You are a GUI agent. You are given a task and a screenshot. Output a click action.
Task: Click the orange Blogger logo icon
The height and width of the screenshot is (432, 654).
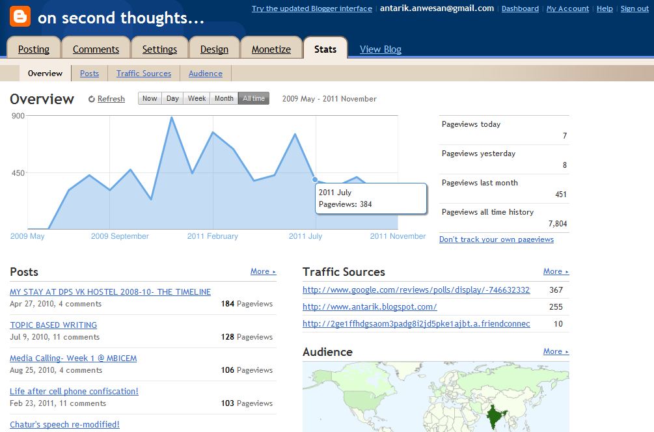20,16
